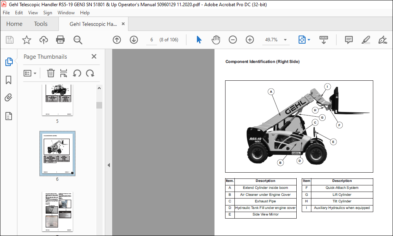Click the Fit page icon

(x=302, y=40)
